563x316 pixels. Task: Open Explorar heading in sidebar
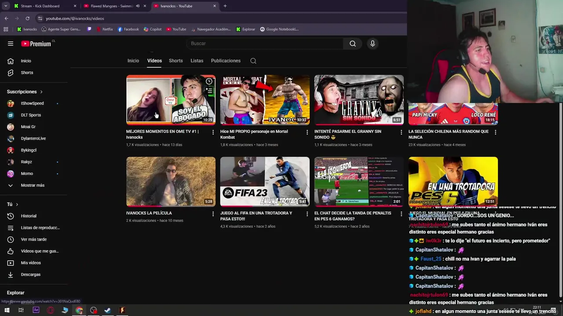click(x=15, y=293)
